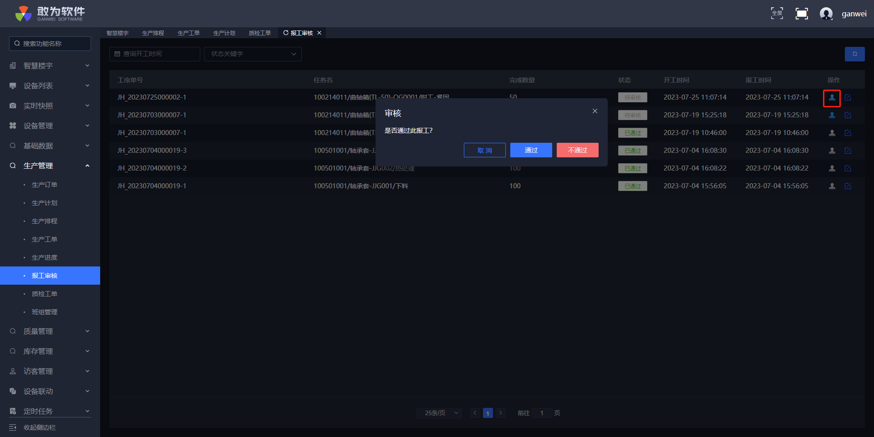The width and height of the screenshot is (874, 437).
Task: Open the 状态关键字 status dropdown
Action: pos(253,54)
